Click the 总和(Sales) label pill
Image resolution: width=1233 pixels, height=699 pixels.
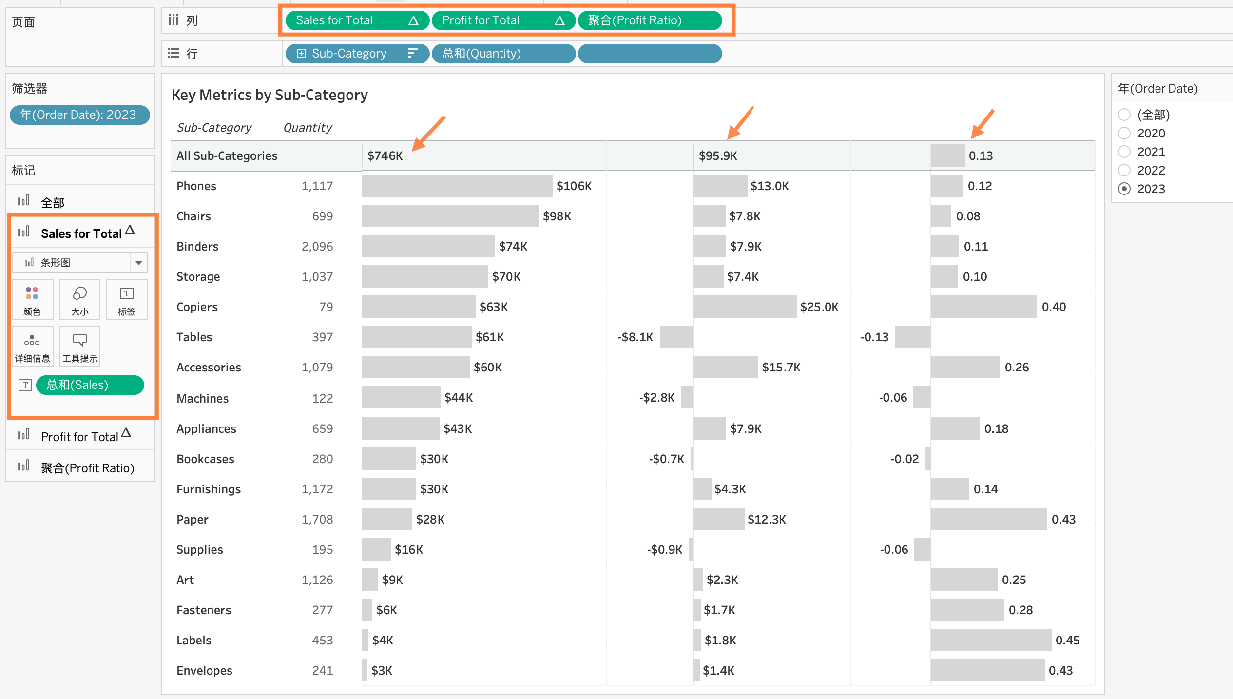pos(90,385)
